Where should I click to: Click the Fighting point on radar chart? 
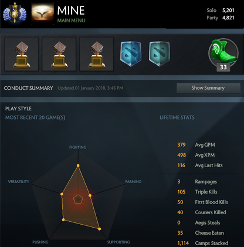78,165
